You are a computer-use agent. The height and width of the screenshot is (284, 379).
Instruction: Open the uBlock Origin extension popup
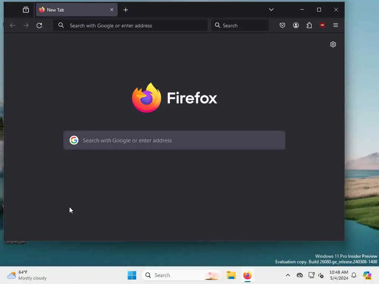322,25
